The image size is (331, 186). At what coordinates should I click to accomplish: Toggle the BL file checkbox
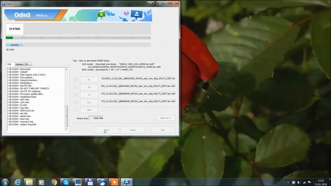tap(76, 80)
